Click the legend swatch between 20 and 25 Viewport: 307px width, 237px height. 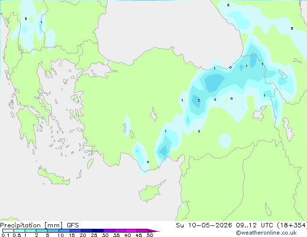(87, 231)
